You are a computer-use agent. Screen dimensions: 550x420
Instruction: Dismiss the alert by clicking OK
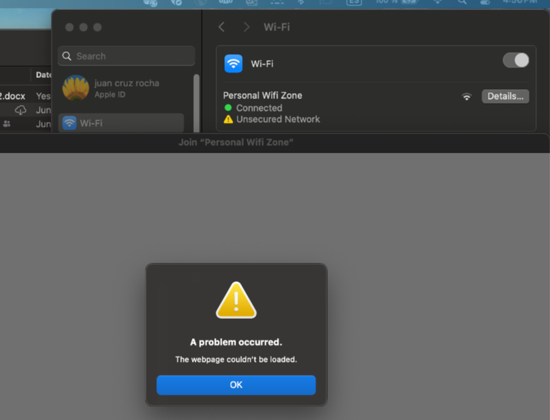(235, 385)
